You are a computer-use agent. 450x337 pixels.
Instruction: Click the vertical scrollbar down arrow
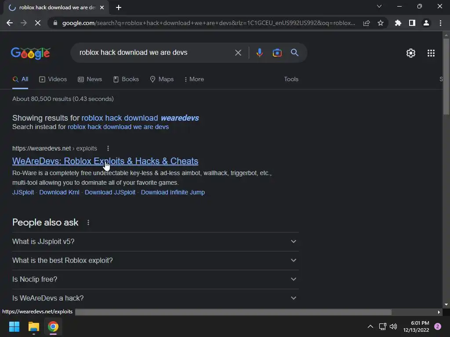[x=446, y=305]
